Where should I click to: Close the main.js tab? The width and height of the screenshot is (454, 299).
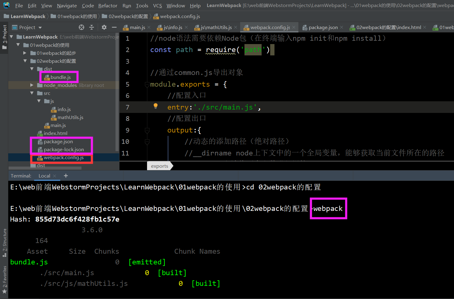coord(149,28)
